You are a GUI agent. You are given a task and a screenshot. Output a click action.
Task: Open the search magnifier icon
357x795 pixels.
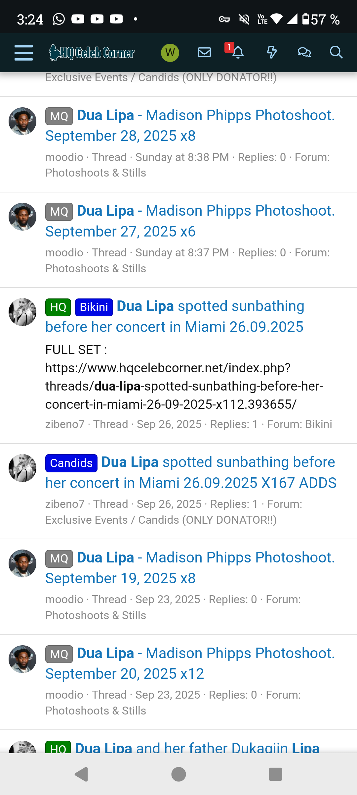[336, 52]
